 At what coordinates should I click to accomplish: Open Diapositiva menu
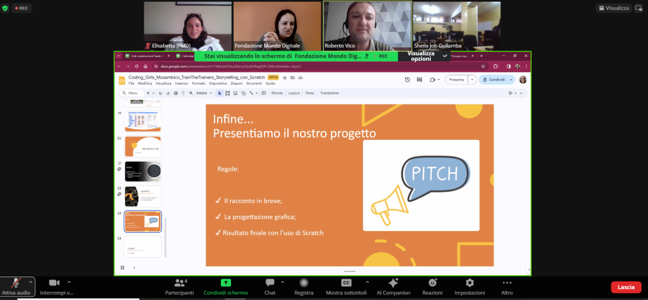pos(218,84)
